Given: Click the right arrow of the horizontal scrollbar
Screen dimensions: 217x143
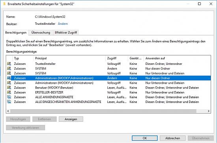Looking at the screenshot, I should (x=209, y=111).
